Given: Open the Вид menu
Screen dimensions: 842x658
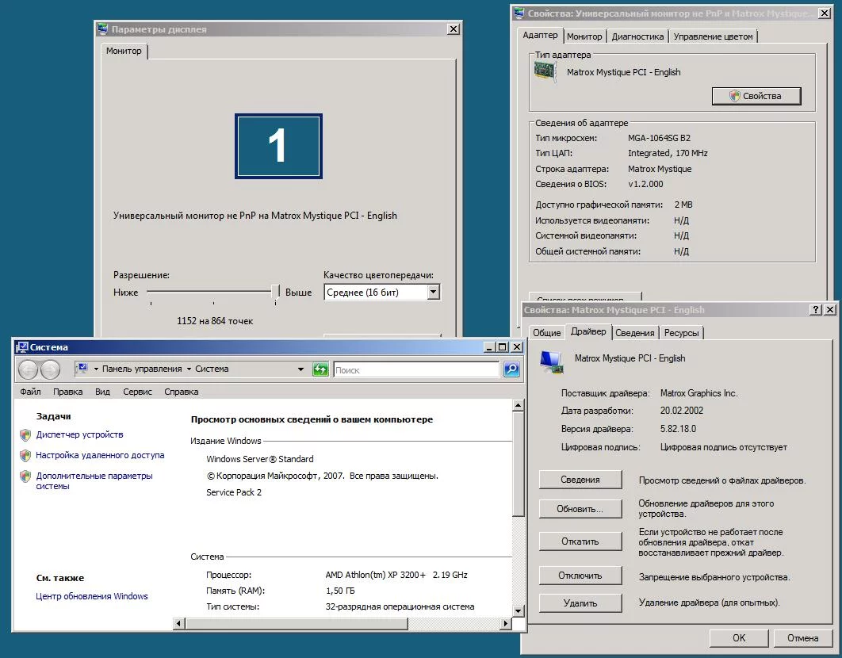Looking at the screenshot, I should (x=102, y=392).
